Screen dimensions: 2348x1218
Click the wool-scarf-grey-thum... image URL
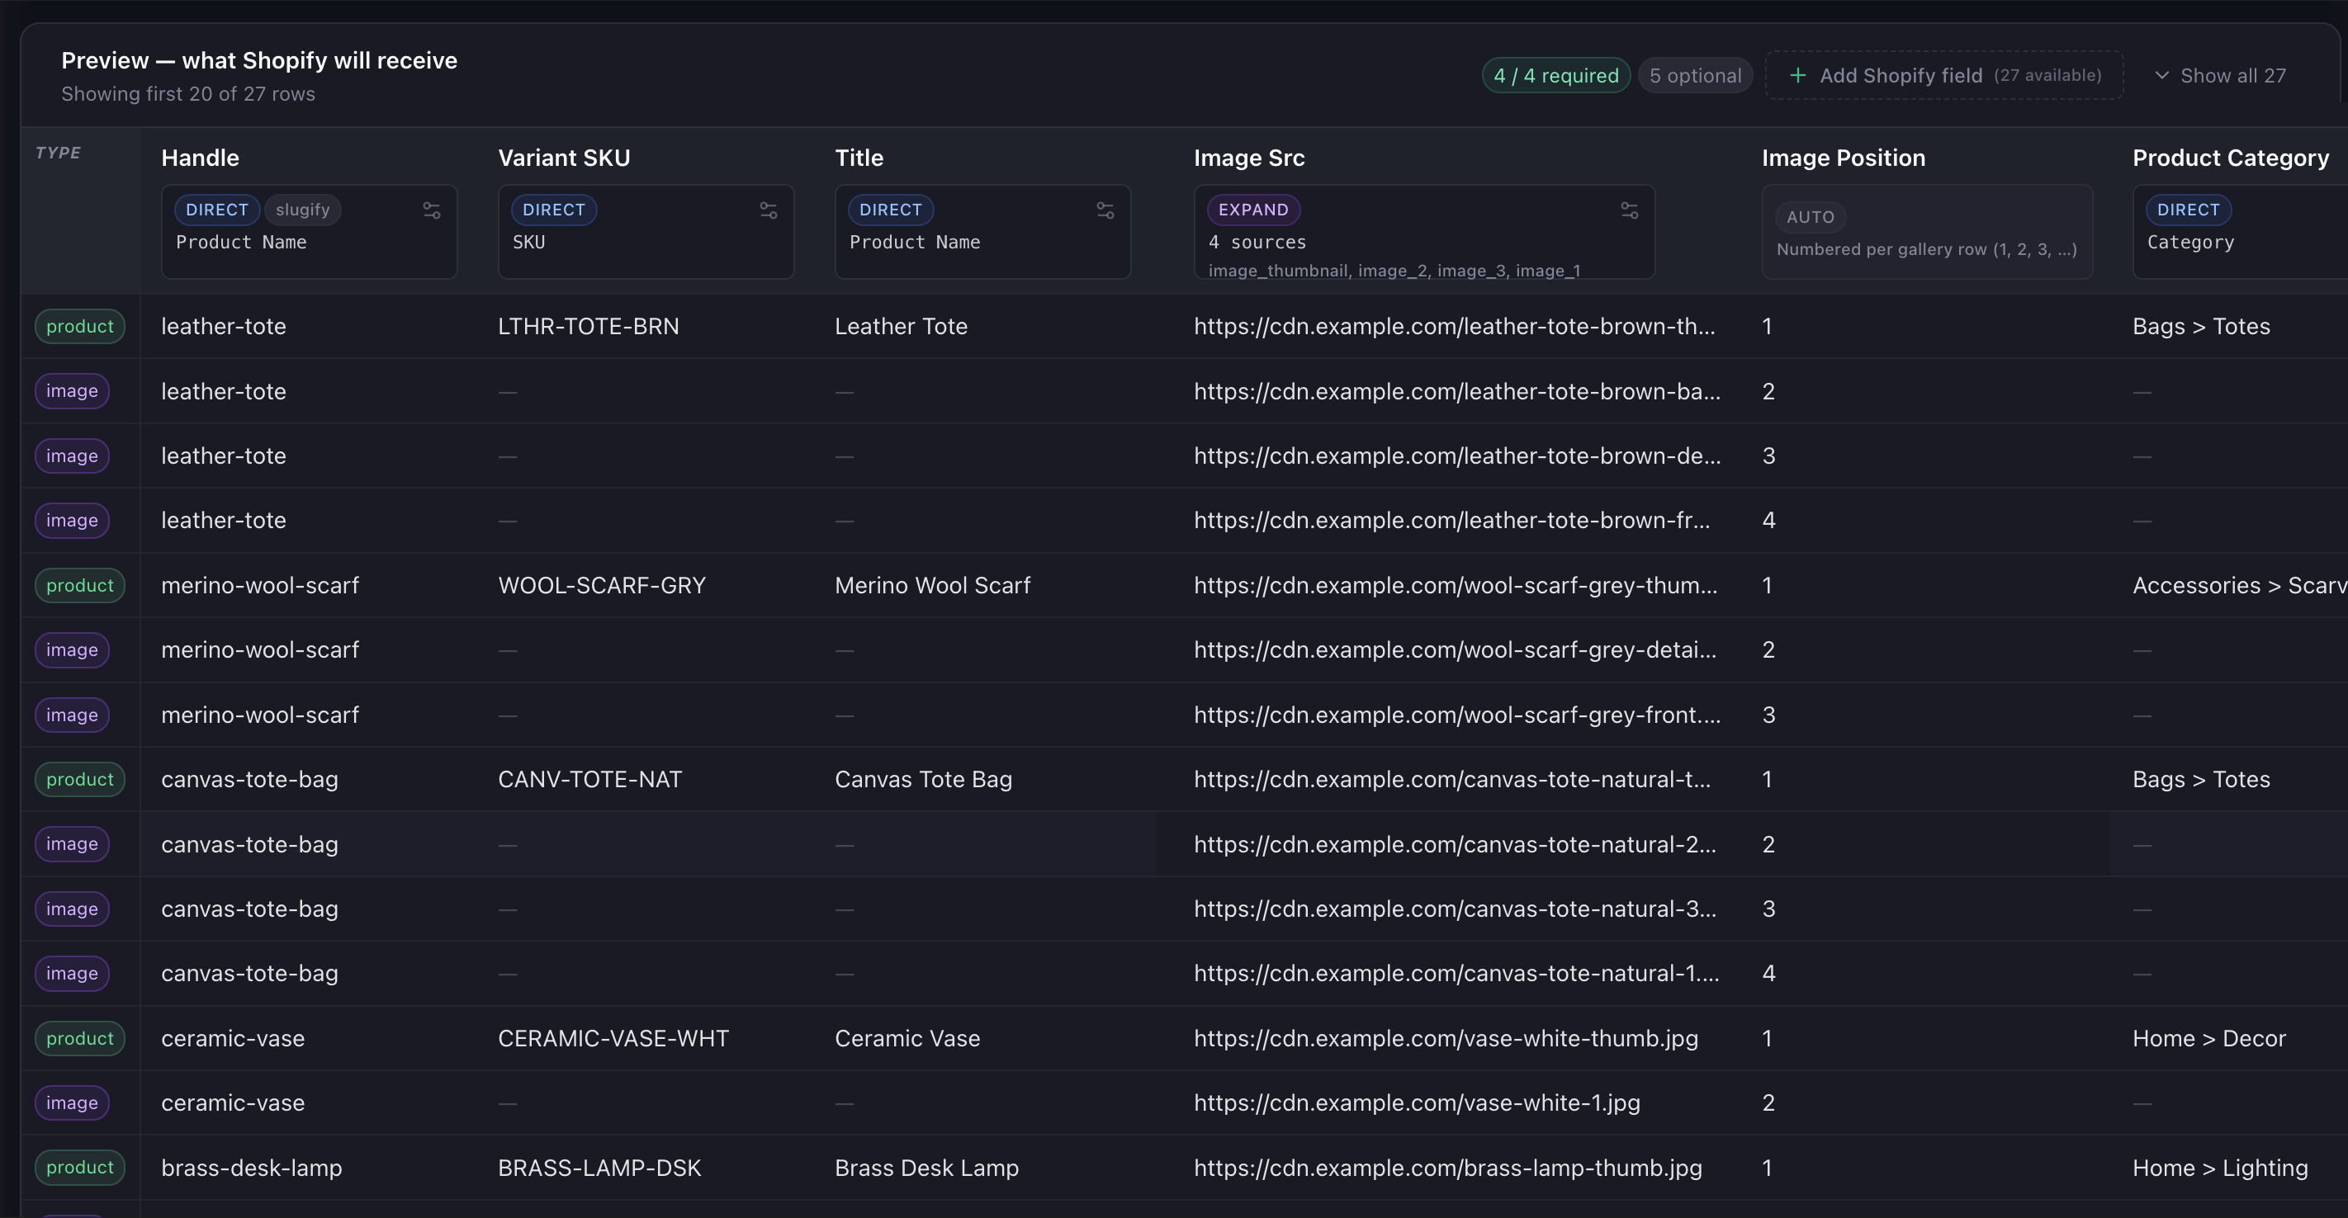pos(1456,585)
